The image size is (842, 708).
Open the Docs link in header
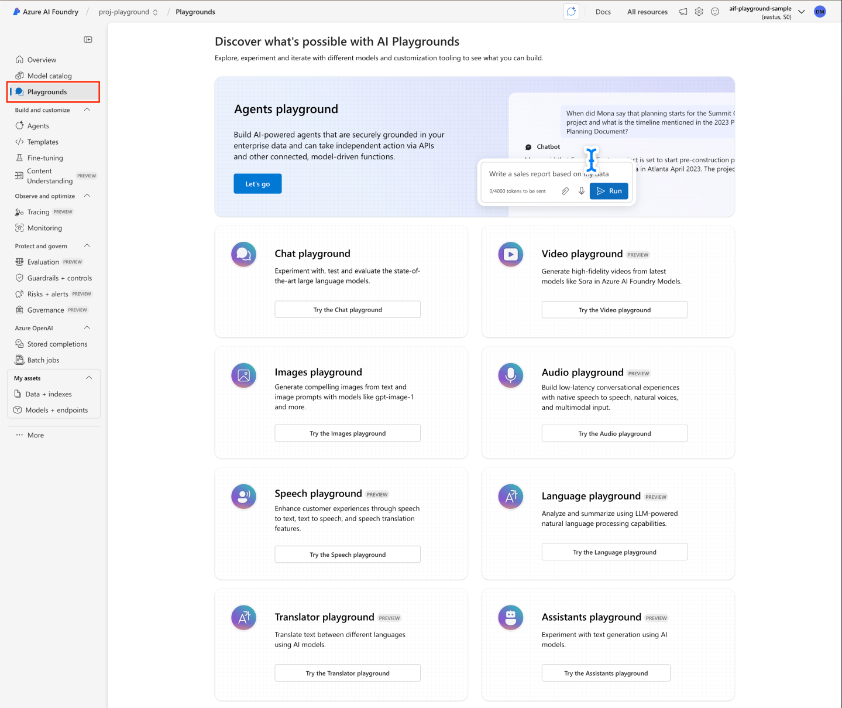click(603, 12)
